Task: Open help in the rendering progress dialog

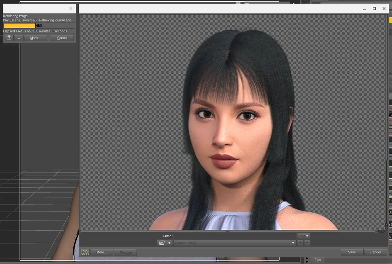Action: click(9, 38)
